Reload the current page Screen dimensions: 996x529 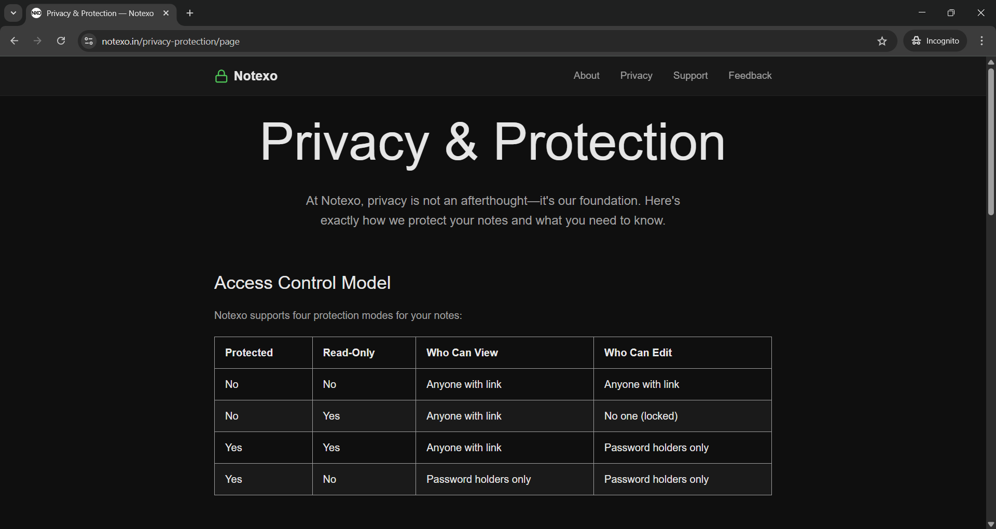click(61, 41)
